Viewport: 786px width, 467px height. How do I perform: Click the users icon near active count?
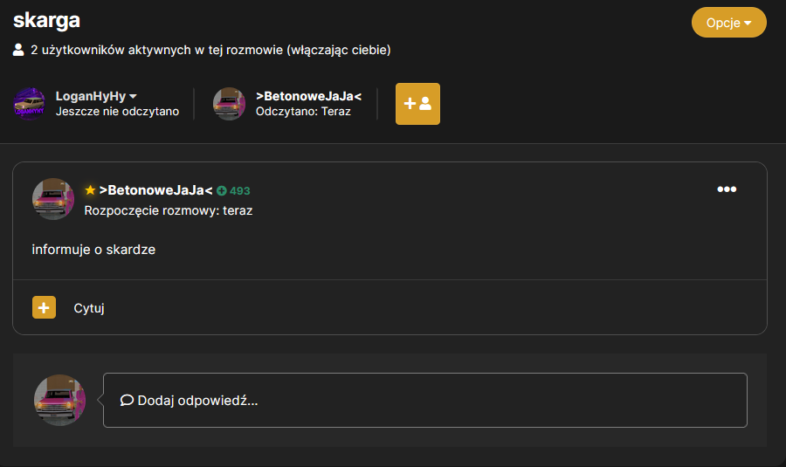tap(18, 50)
